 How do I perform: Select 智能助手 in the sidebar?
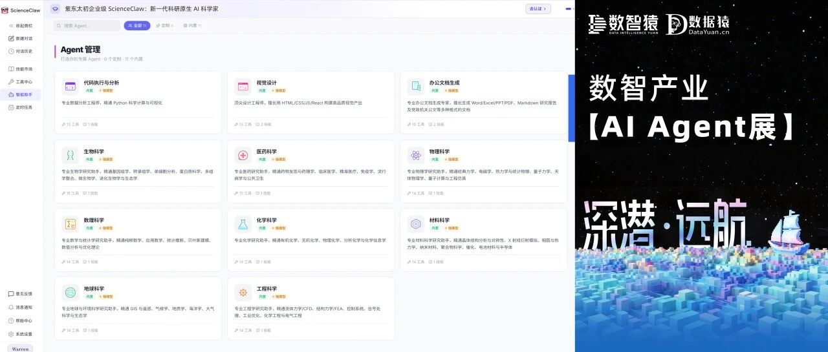(x=21, y=95)
